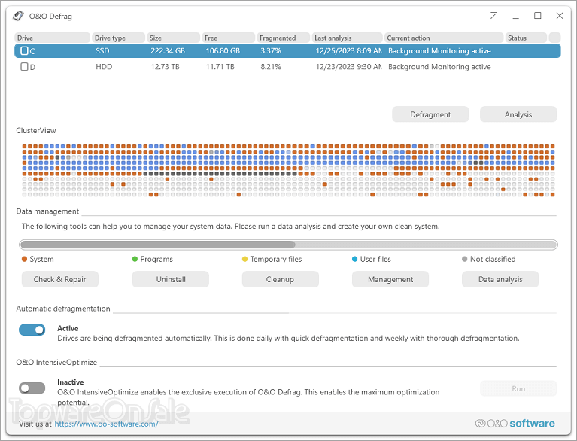This screenshot has width=577, height=441.
Task: Click the IntensiveOptimize Run button
Action: coord(518,389)
